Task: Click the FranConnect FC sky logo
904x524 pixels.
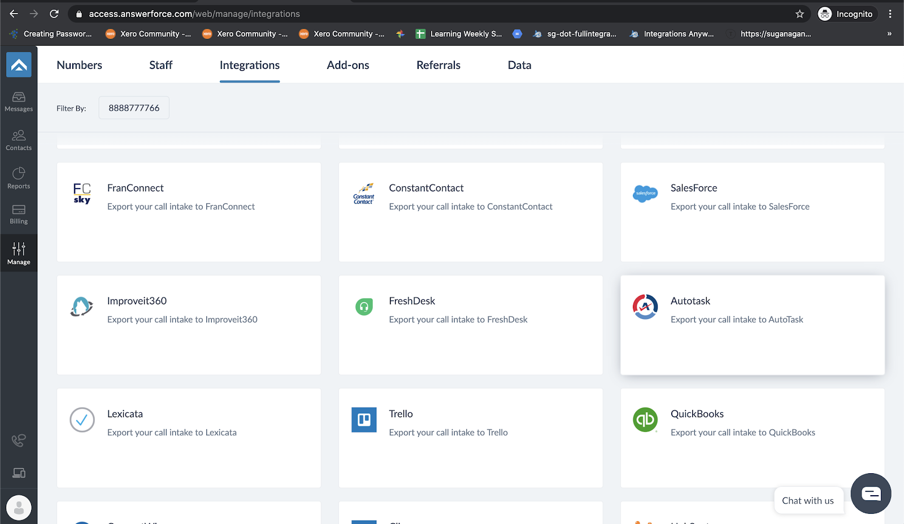Action: pos(82,193)
